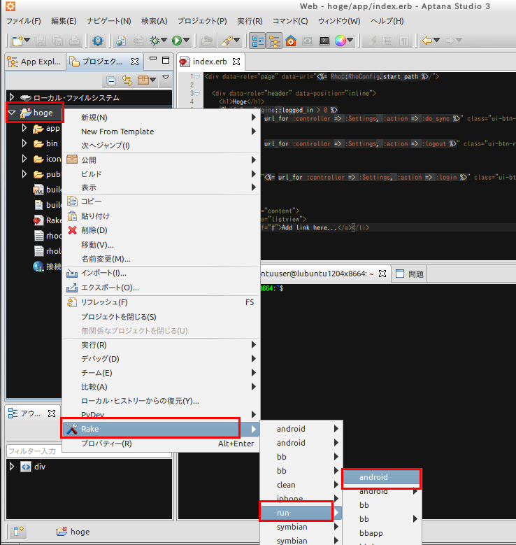Open dropdown arrow next to Run icon
The height and width of the screenshot is (545, 516).
pyautogui.click(x=187, y=40)
